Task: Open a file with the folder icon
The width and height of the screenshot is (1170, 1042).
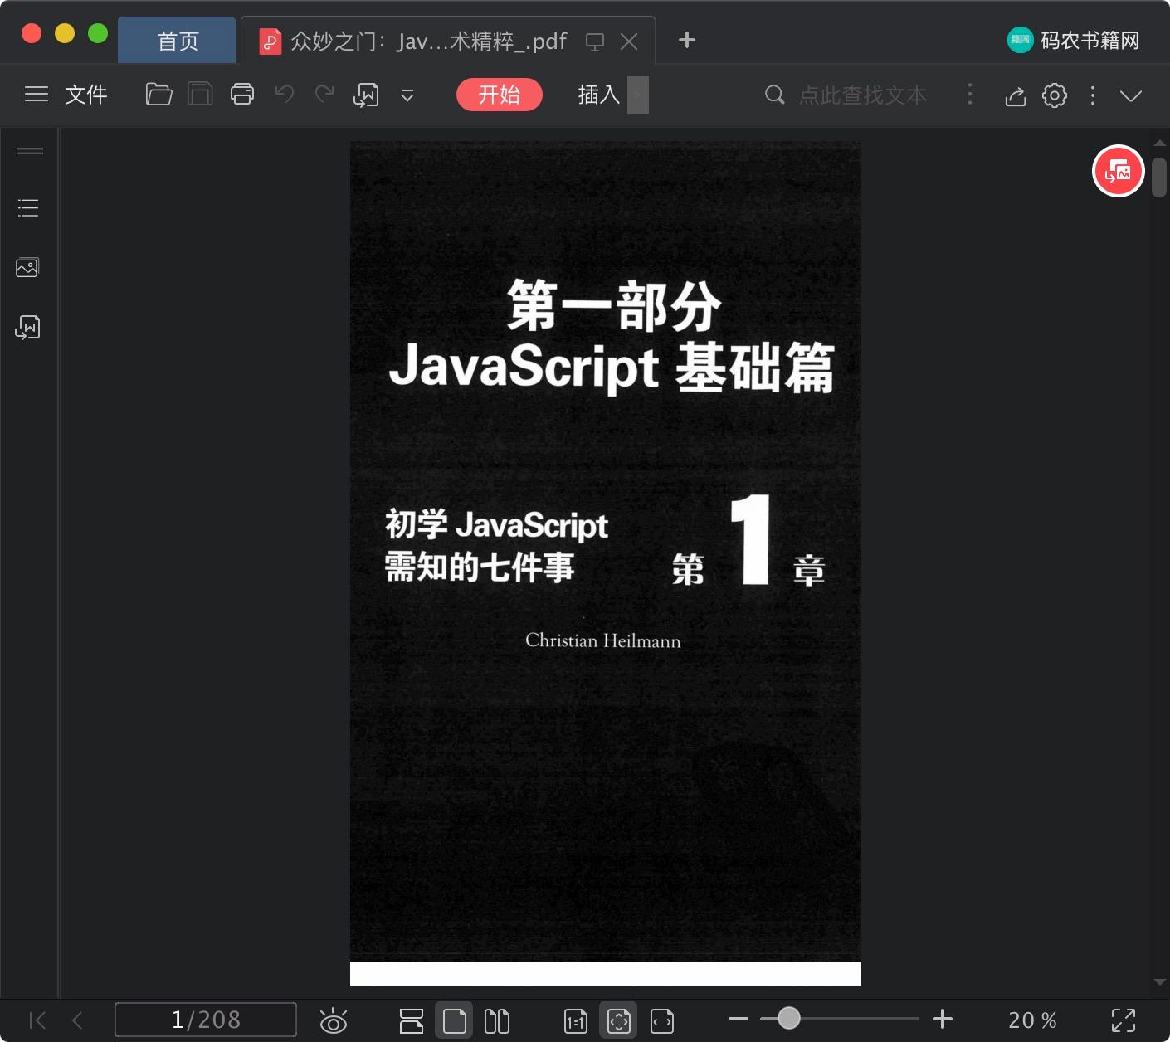Action: [x=158, y=95]
